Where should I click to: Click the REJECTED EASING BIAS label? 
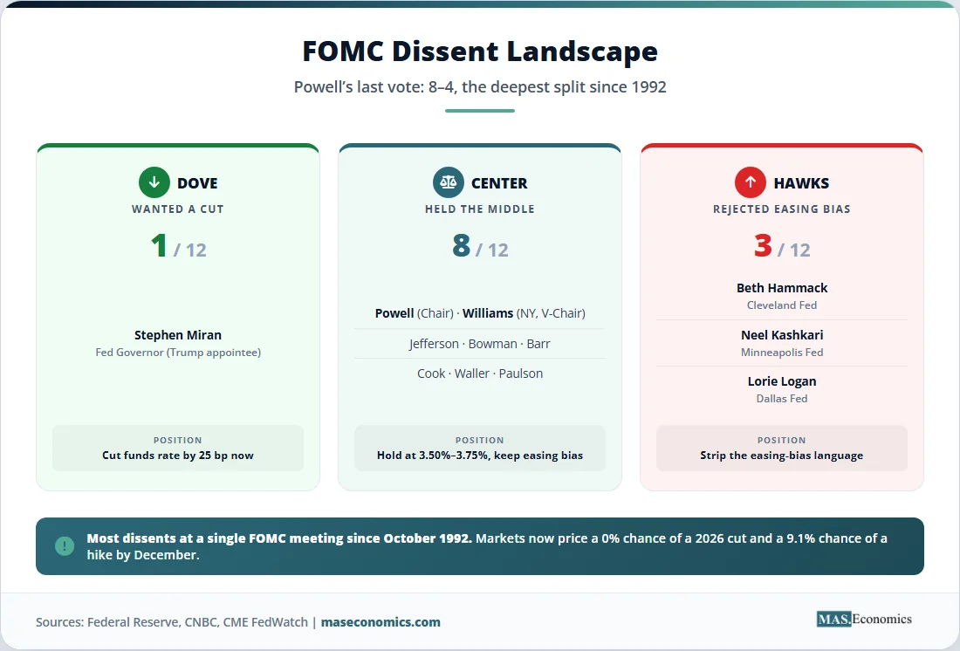tap(782, 209)
